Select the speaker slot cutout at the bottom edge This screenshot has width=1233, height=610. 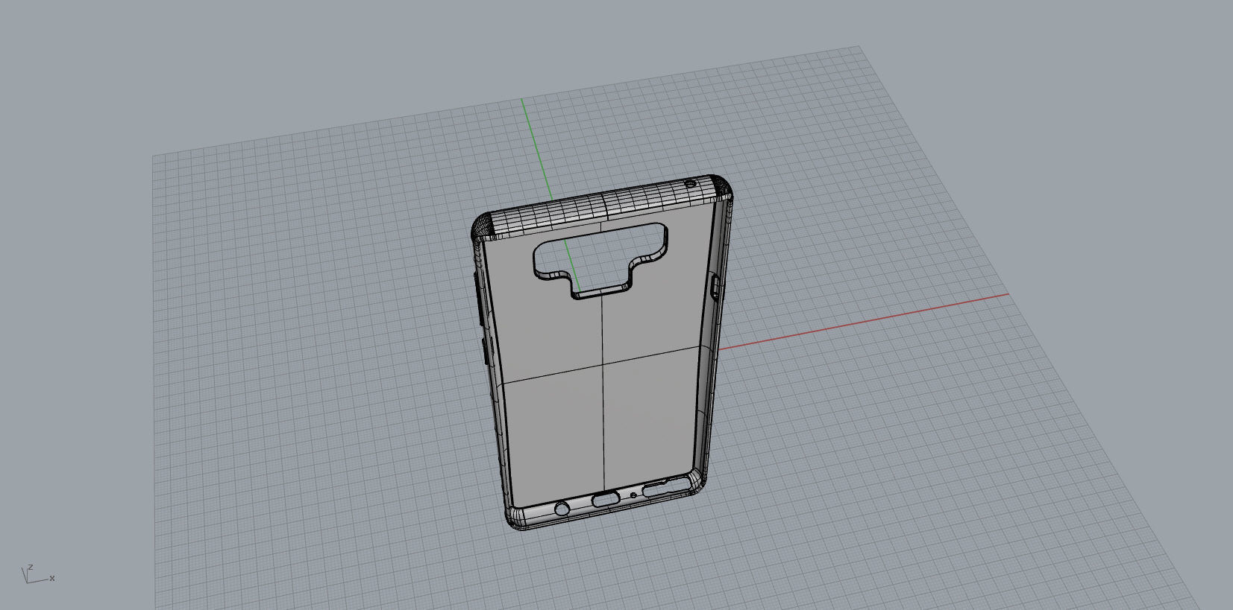667,486
